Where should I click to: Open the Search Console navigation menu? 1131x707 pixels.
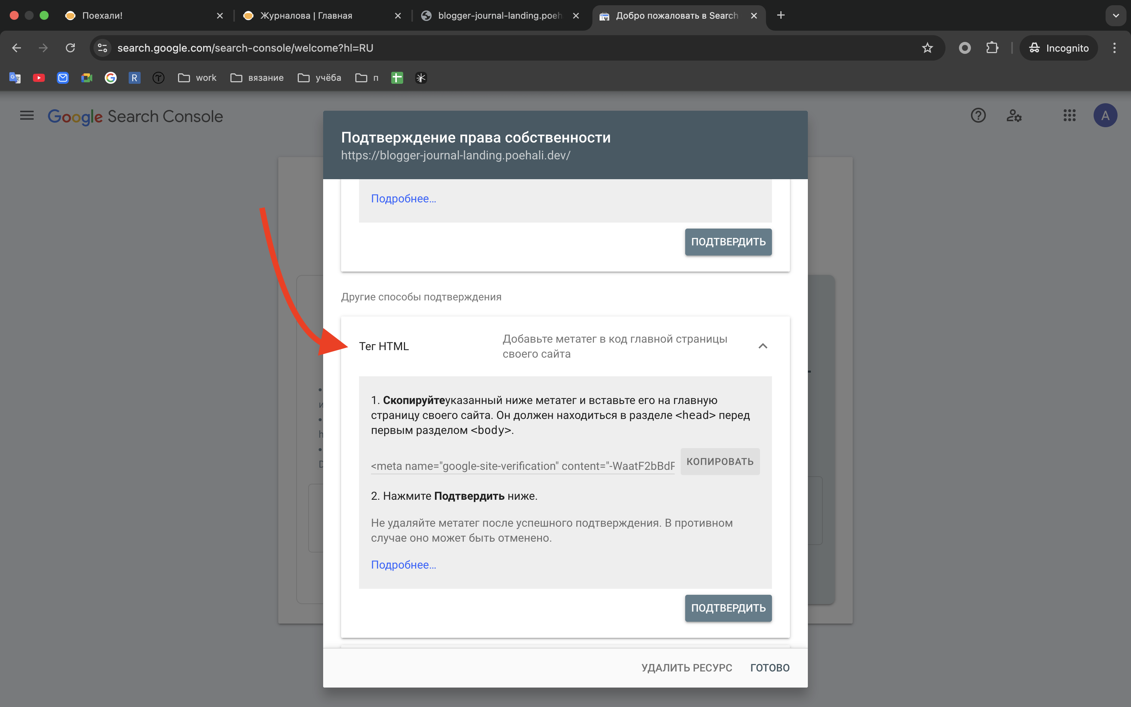pos(27,116)
